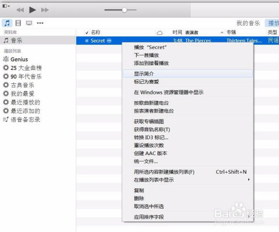Click the previous track rewind button
Image resolution: width=279 pixels, height=232 pixels.
point(20,10)
